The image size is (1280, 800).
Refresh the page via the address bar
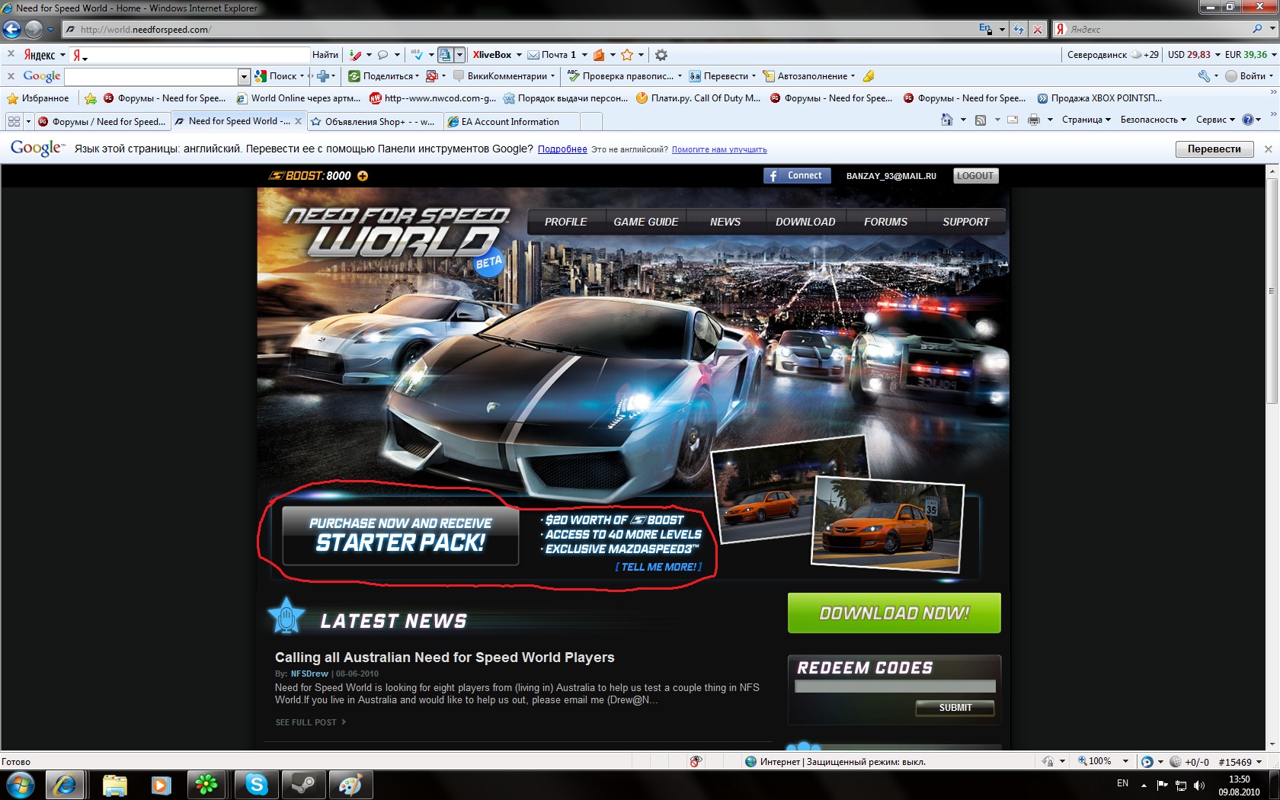pyautogui.click(x=1019, y=30)
